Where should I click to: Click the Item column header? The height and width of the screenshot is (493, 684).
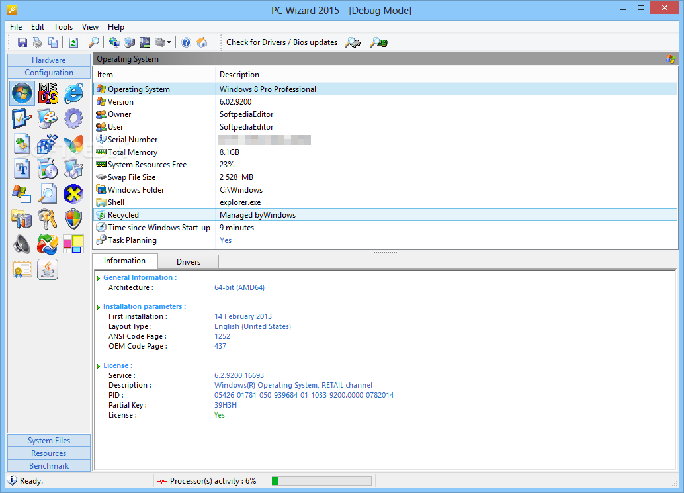(154, 75)
